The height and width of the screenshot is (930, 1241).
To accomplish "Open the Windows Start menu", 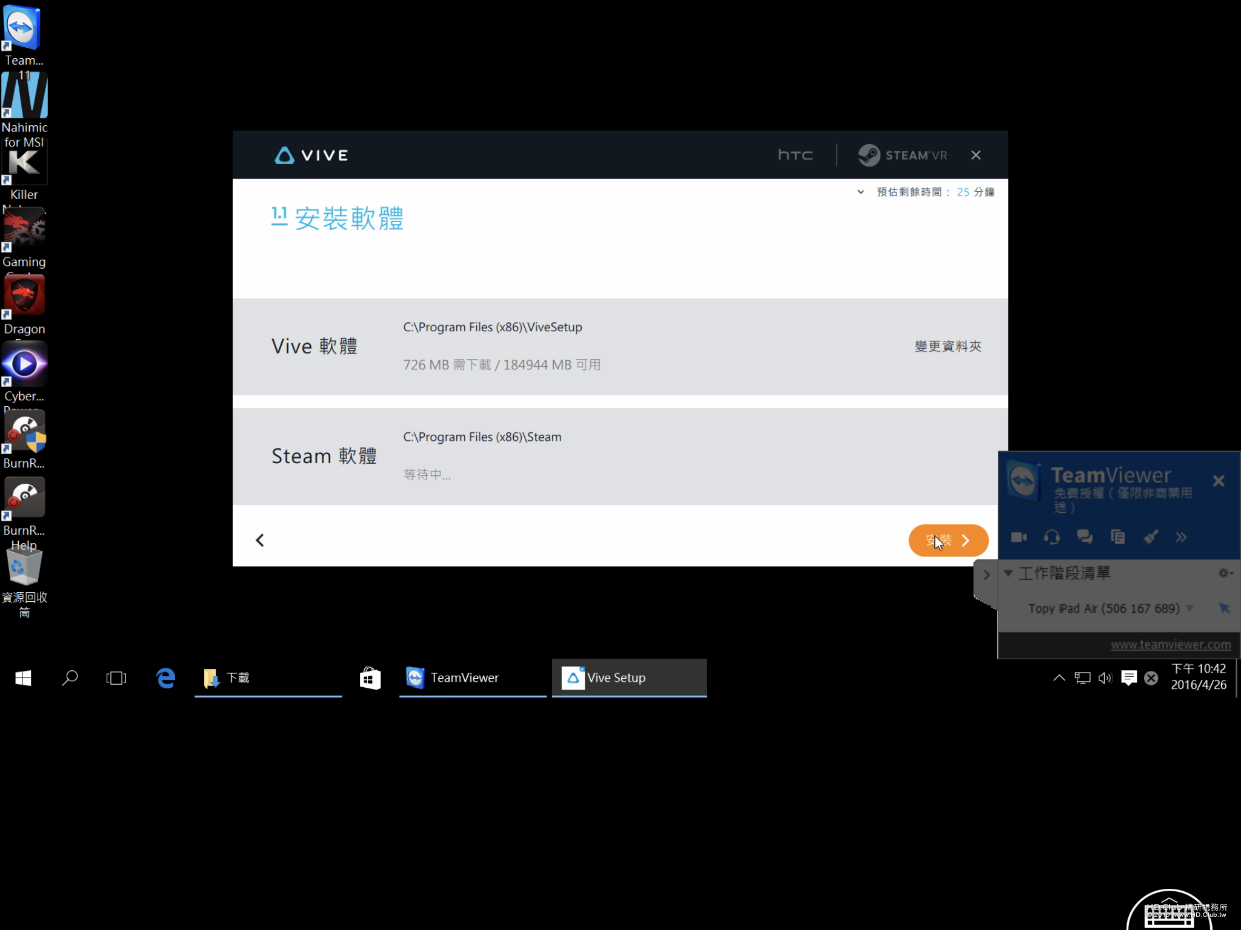I will pyautogui.click(x=23, y=678).
